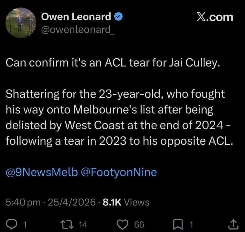Click the Owen Leonard display name
The width and height of the screenshot is (245, 232).
point(76,17)
